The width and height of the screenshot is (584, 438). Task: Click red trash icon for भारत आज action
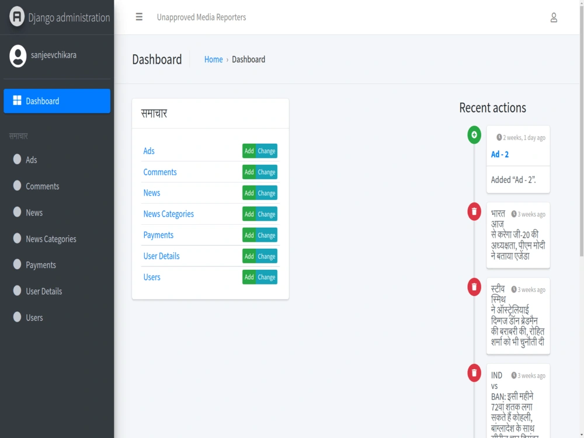tap(474, 211)
